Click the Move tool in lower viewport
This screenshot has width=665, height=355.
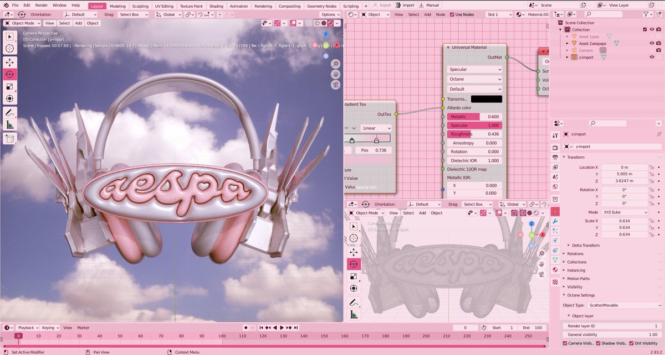354,252
